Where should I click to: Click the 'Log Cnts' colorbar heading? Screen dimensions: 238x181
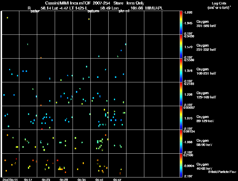point(219,3)
